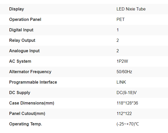168x133 pixels.
Task: Select the DC(9-18)V supply value
Action: [127, 92]
